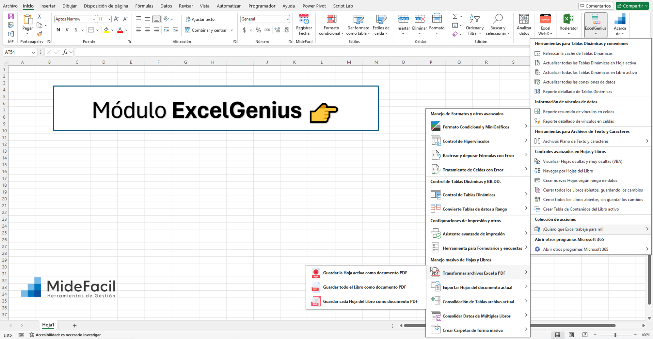The width and height of the screenshot is (653, 339).
Task: Click the AutoSum sigma icon
Action: (x=455, y=16)
